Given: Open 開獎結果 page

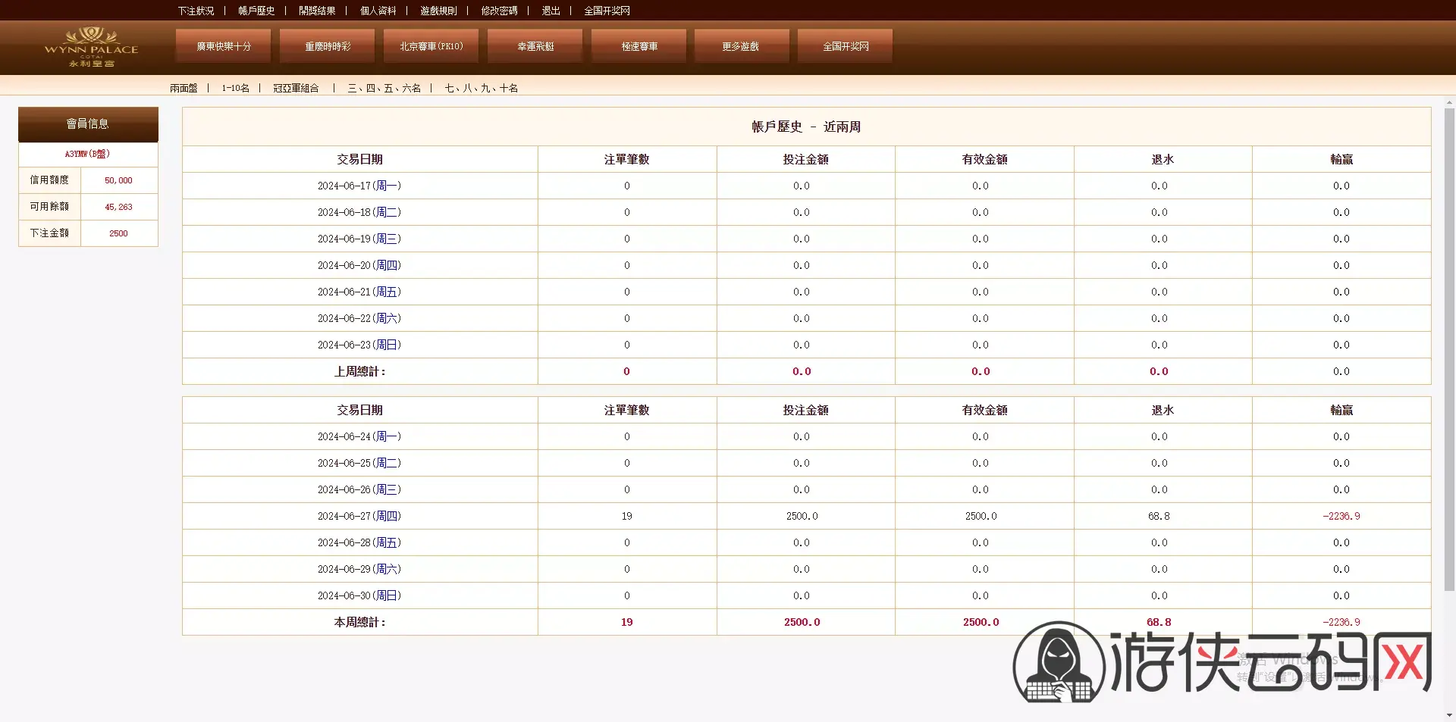Looking at the screenshot, I should point(317,11).
